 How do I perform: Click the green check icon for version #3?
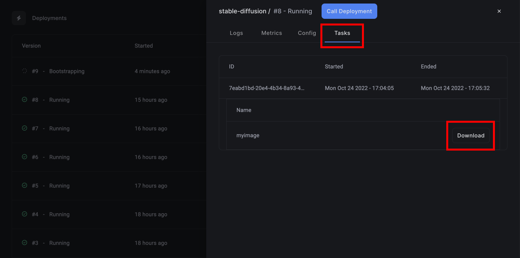[x=24, y=243]
